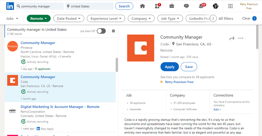Viewport: 262px width, 136px height.
Task: Open the Jobs briefcase icon
Action: click(172, 6)
